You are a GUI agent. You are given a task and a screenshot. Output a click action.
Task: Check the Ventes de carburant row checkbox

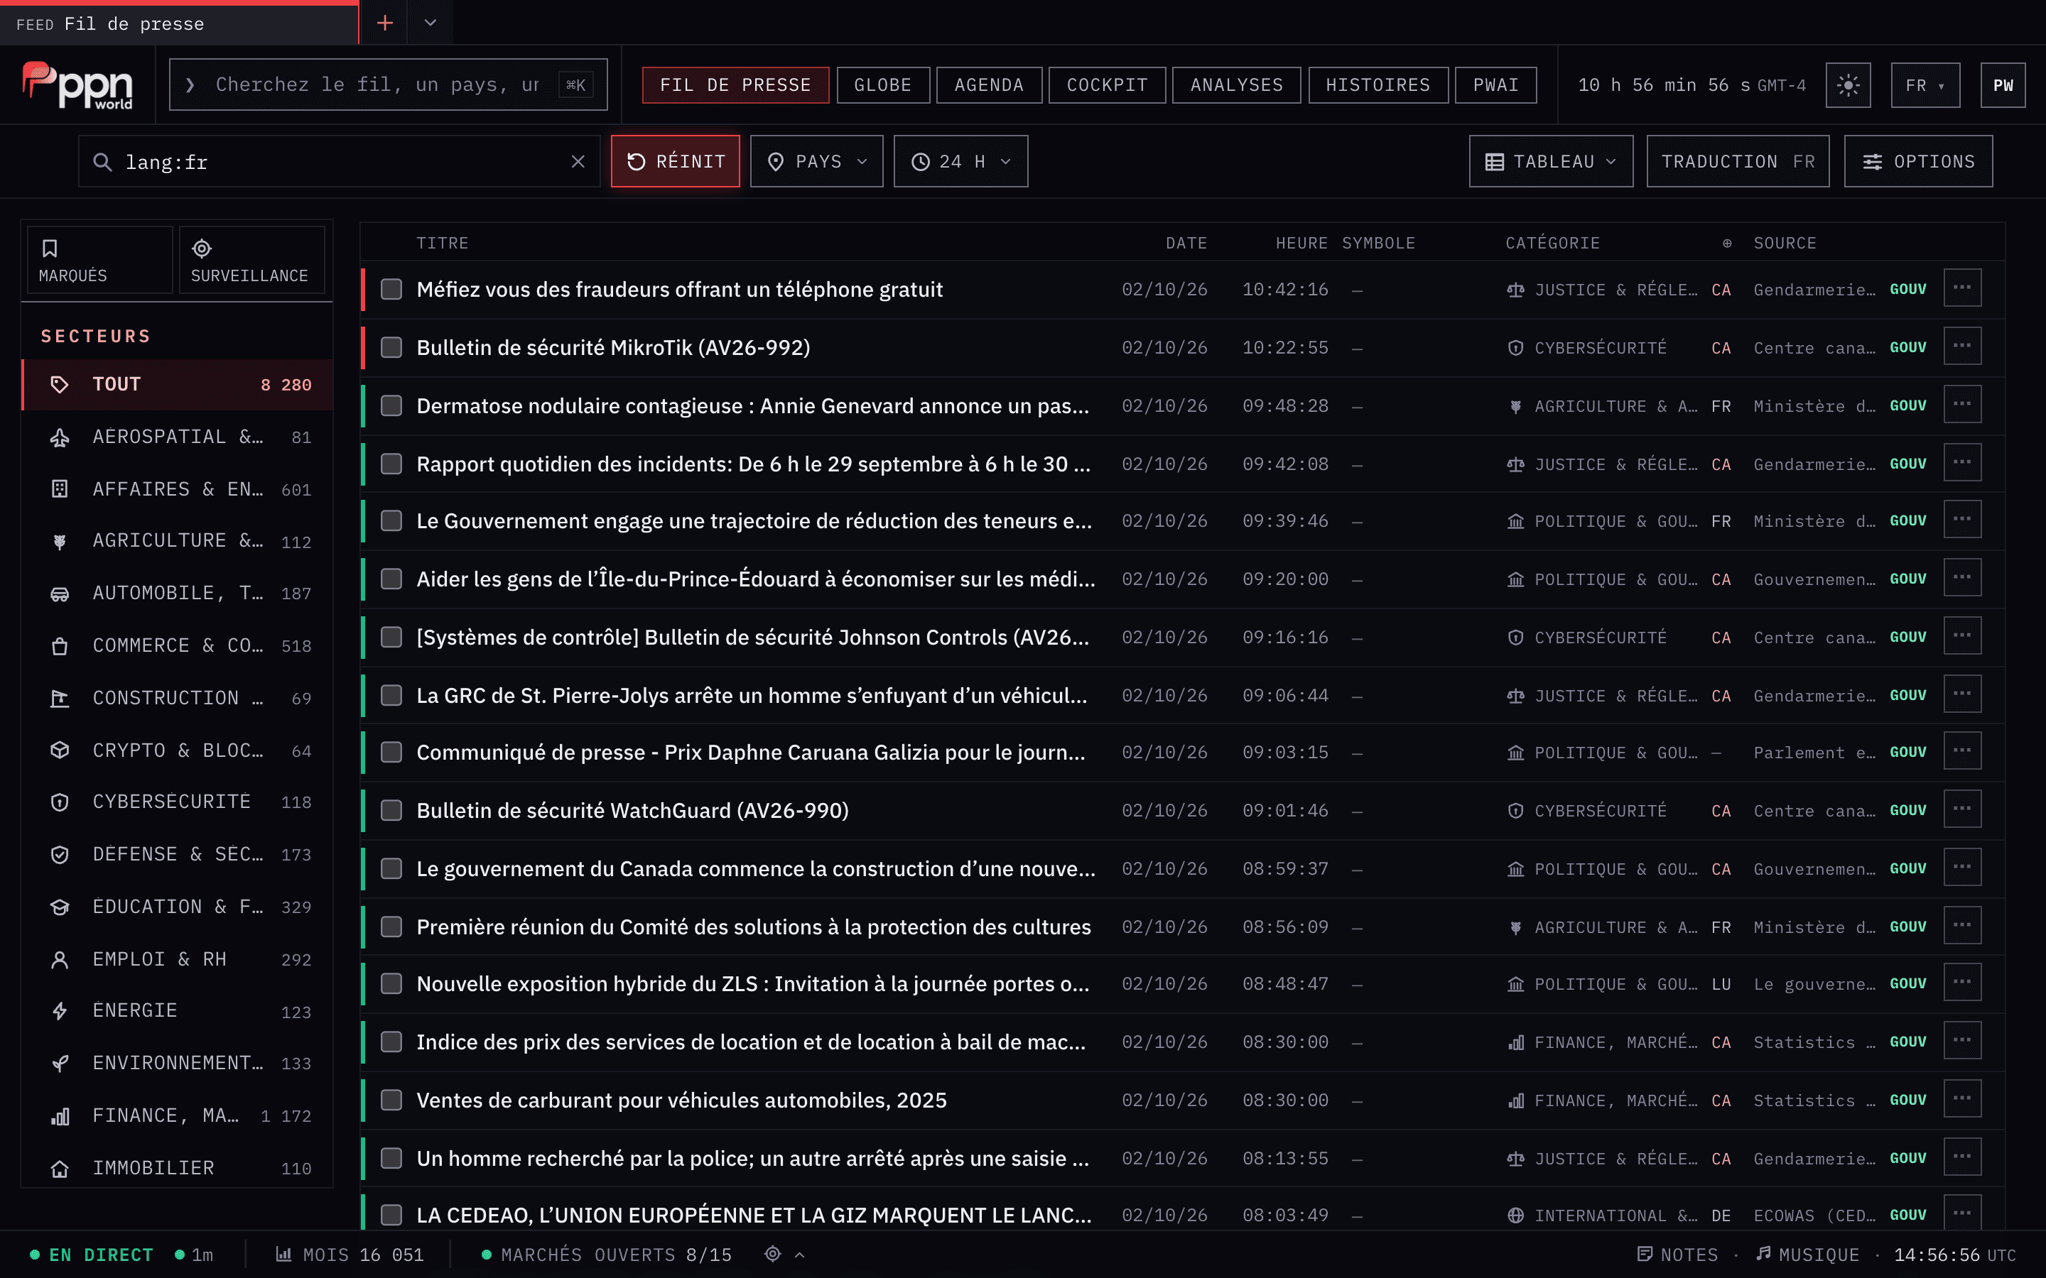click(x=391, y=1100)
